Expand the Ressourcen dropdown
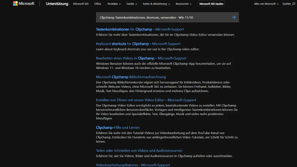 click(183, 4)
